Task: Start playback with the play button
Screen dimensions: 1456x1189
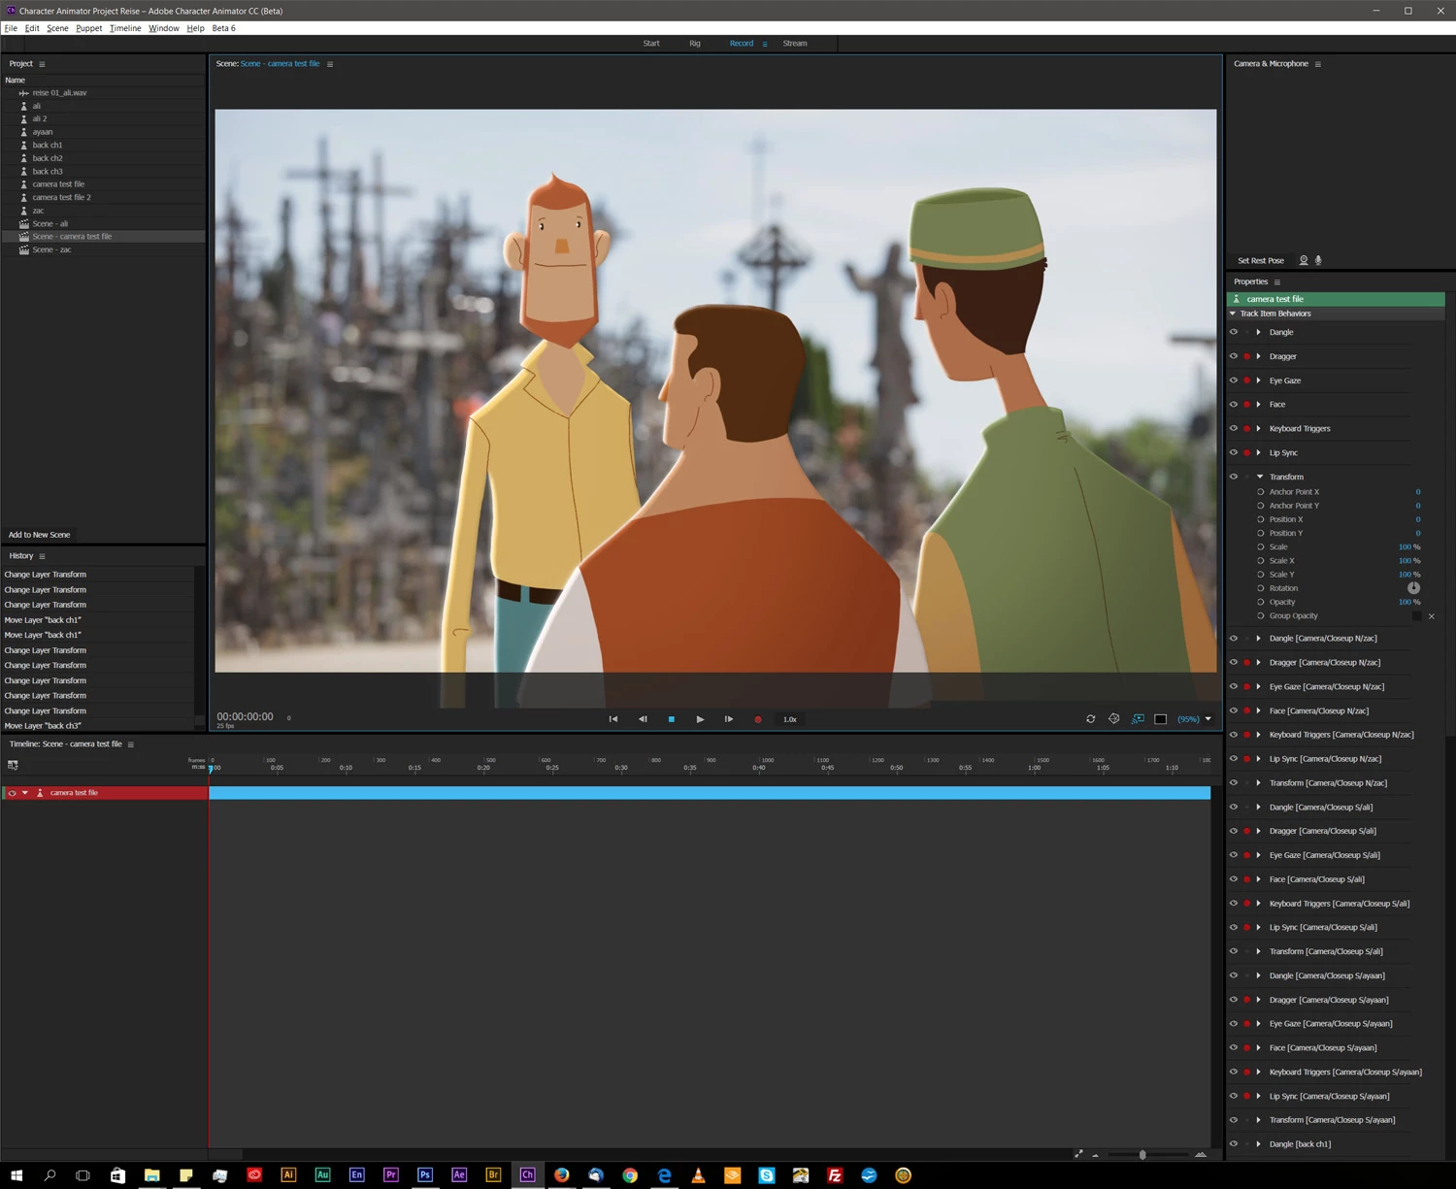Action: click(x=700, y=719)
